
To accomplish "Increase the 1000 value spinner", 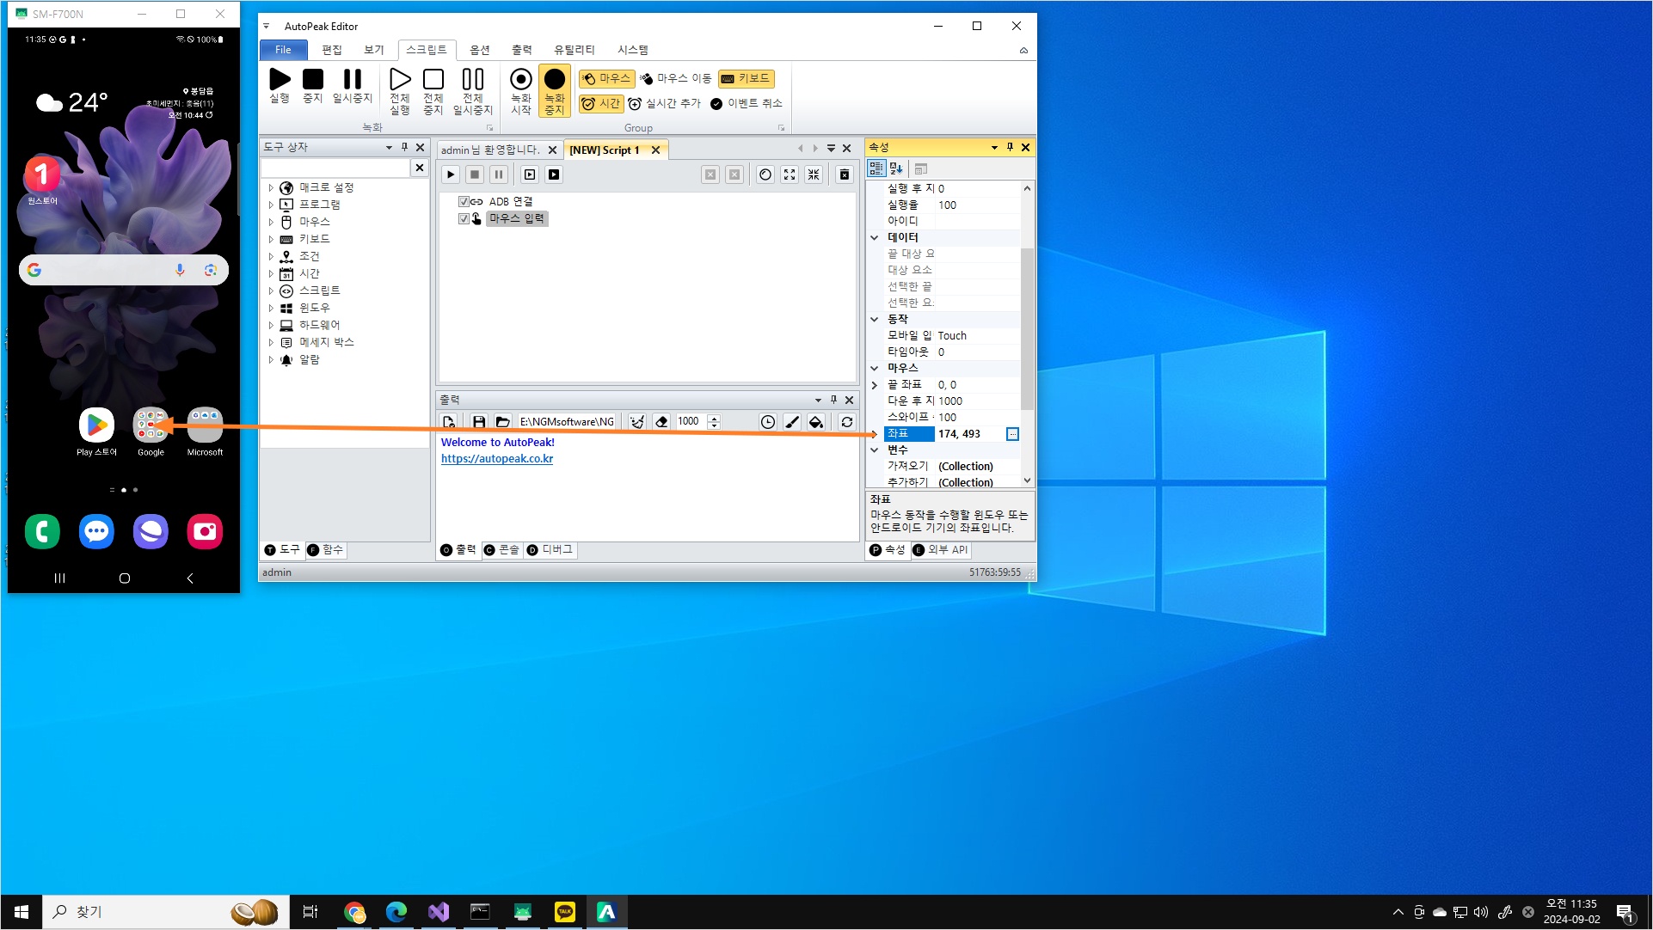I will click(714, 418).
